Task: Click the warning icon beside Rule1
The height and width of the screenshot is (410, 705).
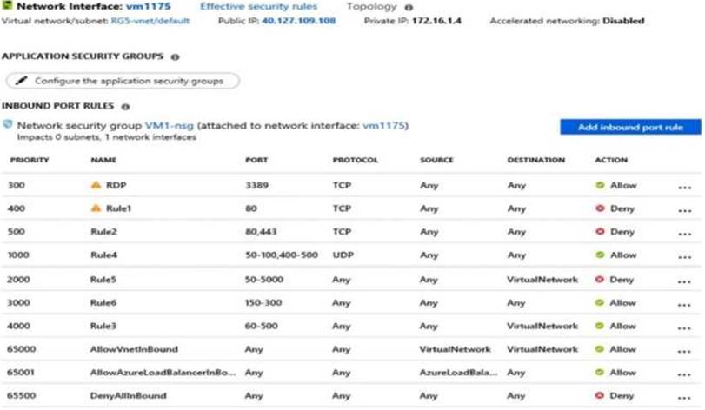Action: click(x=96, y=208)
